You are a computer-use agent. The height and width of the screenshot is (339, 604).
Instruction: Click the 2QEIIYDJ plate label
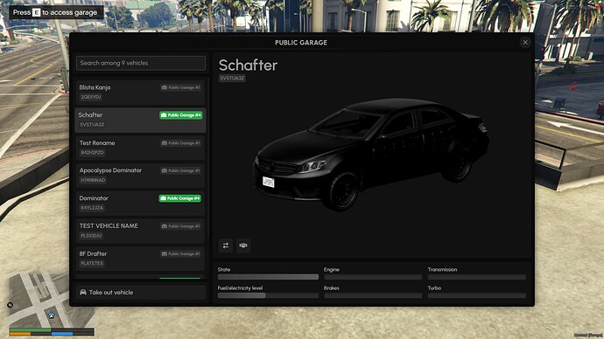point(91,97)
